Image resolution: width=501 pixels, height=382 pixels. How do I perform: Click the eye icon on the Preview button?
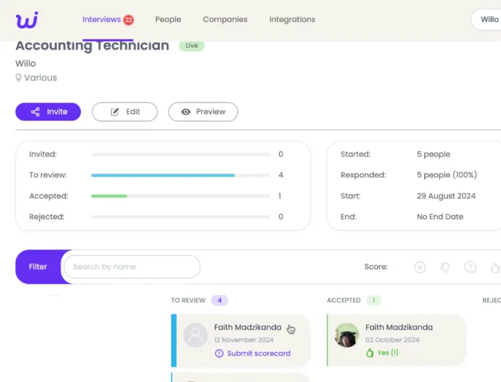tap(186, 112)
